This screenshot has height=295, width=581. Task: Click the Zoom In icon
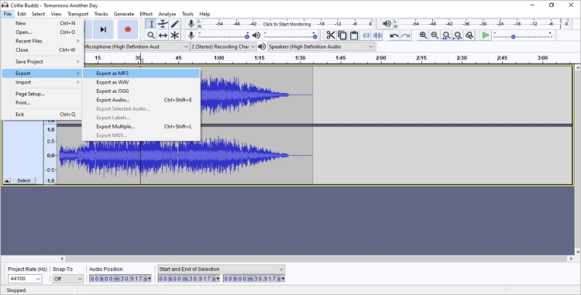tap(423, 36)
